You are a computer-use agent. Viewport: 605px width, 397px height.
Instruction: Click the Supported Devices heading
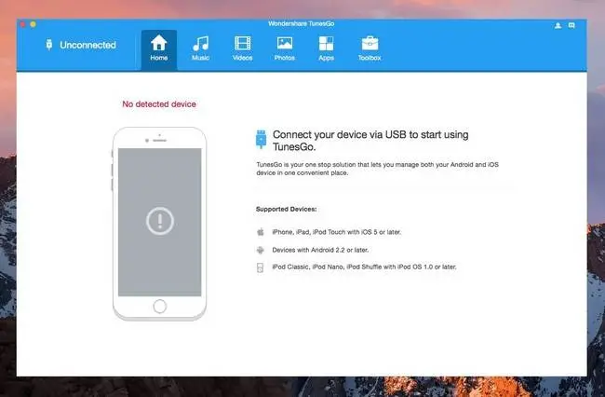pyautogui.click(x=287, y=209)
